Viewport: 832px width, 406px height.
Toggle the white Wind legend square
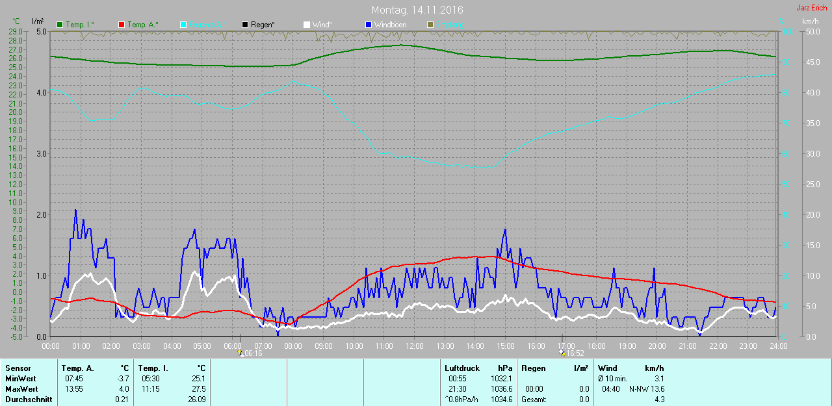pyautogui.click(x=307, y=25)
